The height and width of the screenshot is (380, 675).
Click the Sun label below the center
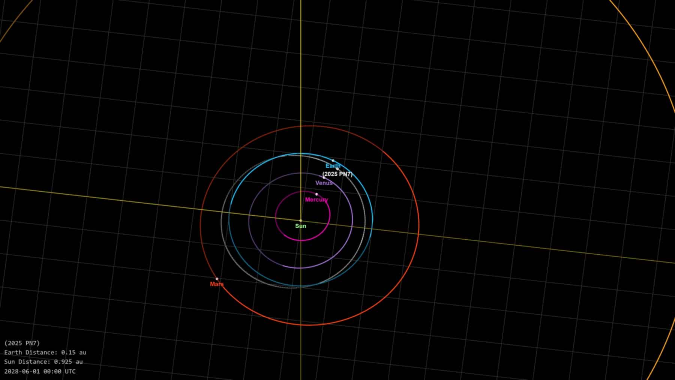(x=301, y=226)
